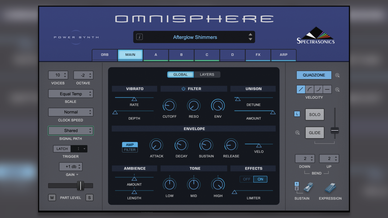This screenshot has width=388, height=218.
Task: Enable LATCH trigger mode
Action: [62, 149]
